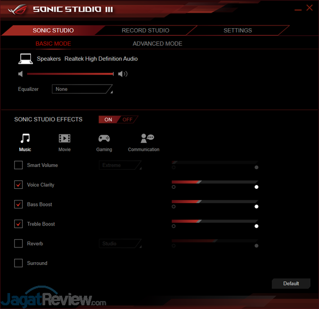
Task: Minimize the Sonic Studio III window
Action: (298, 10)
